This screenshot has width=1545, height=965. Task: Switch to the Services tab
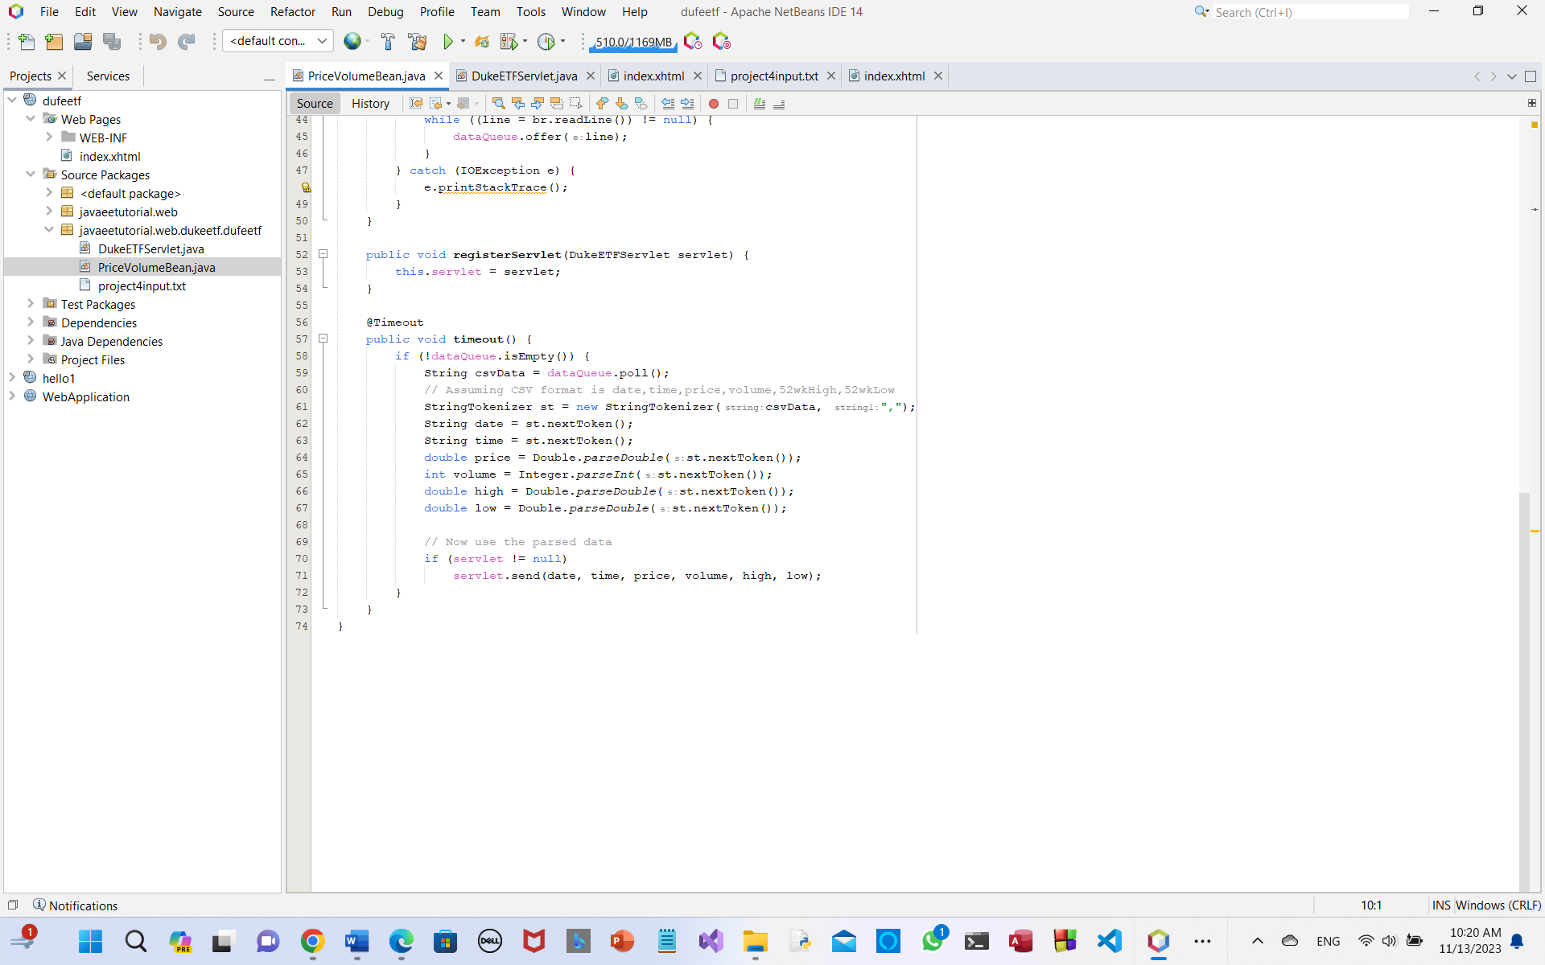pos(108,76)
